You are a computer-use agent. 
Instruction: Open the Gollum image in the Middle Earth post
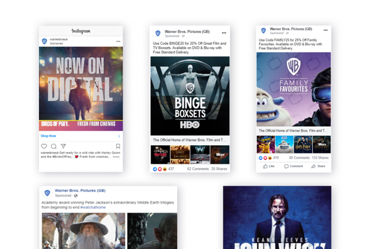click(152, 231)
